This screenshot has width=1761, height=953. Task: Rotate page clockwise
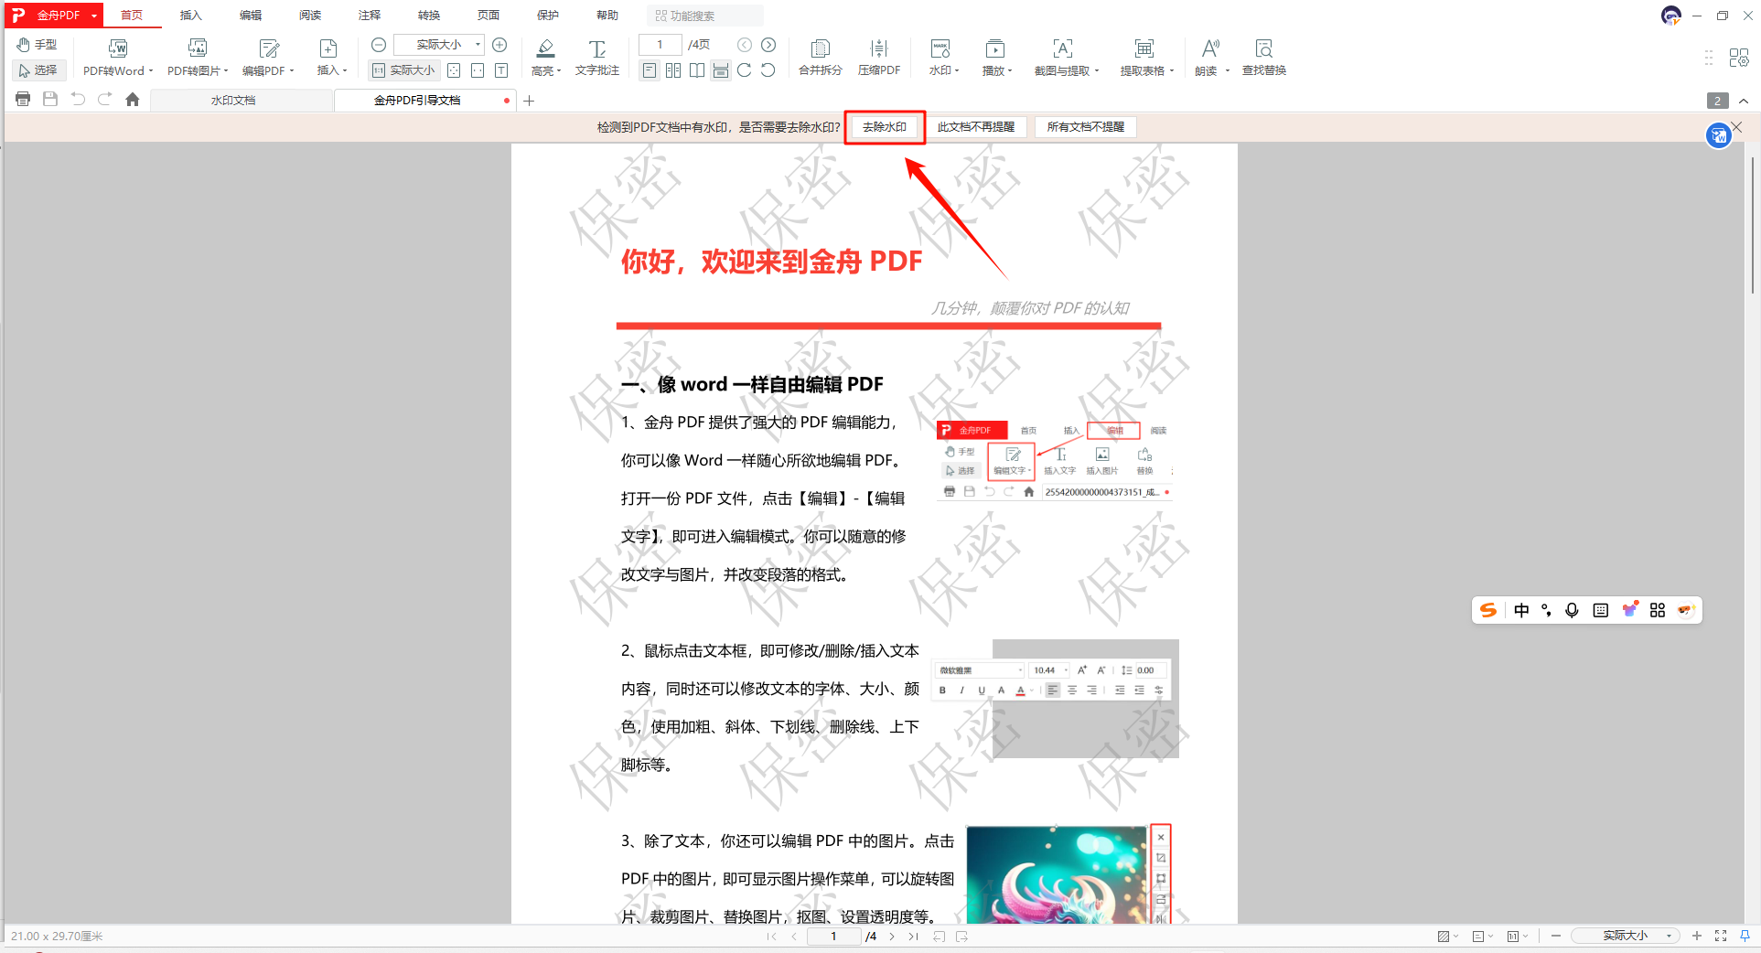[745, 70]
